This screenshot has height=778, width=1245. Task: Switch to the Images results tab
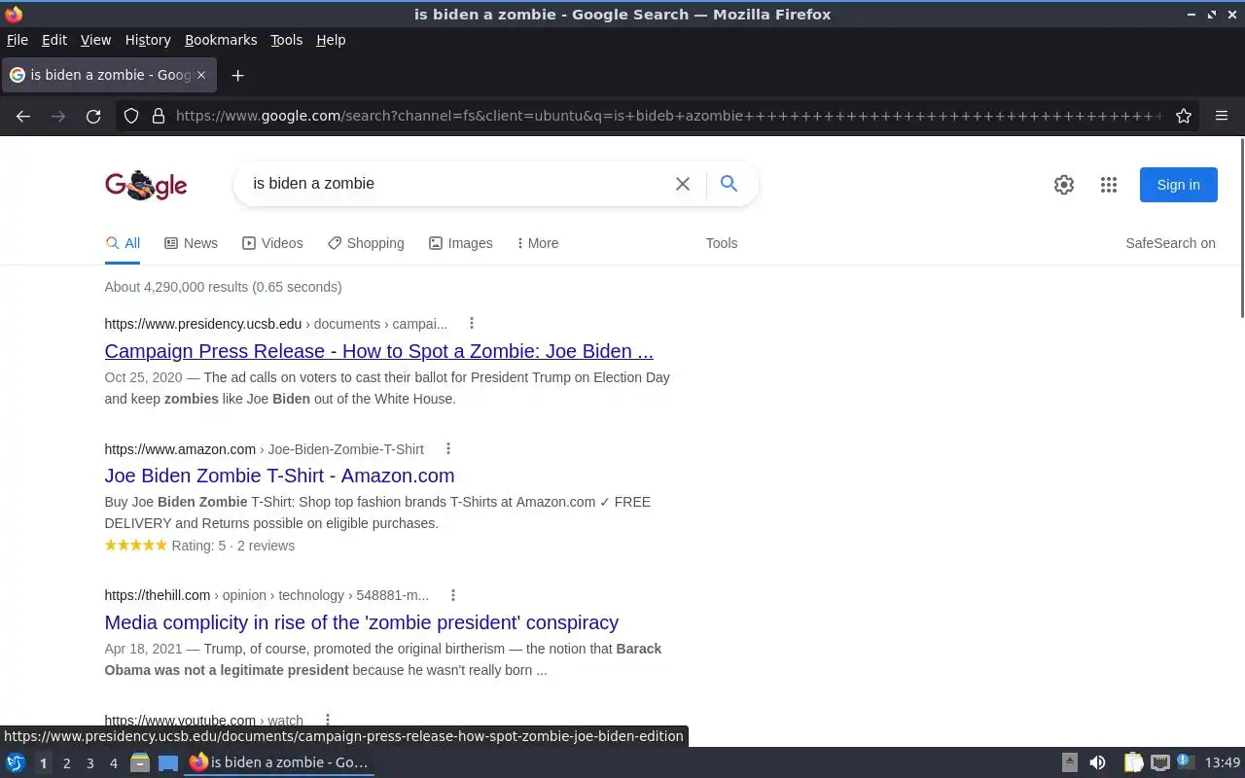pos(461,243)
